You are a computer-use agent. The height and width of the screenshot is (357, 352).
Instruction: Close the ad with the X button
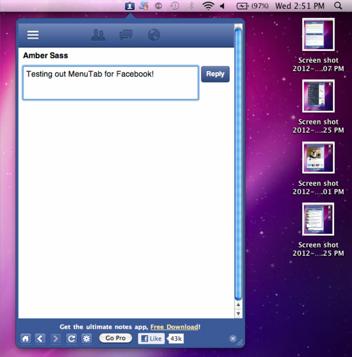click(233, 339)
